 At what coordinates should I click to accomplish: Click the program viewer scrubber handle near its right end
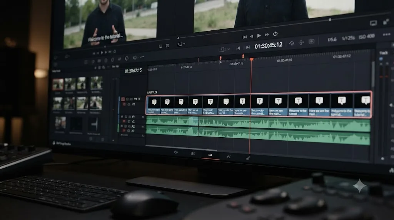330,20
